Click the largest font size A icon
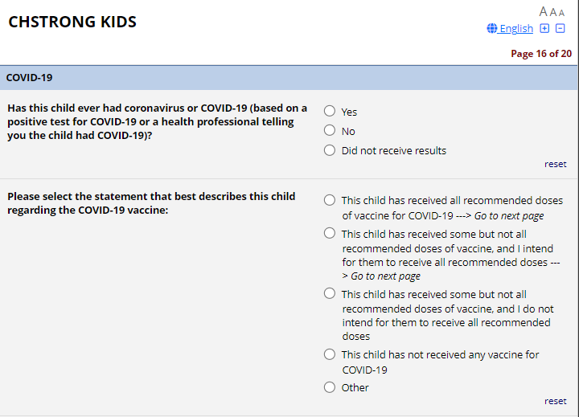The image size is (579, 417). [544, 11]
